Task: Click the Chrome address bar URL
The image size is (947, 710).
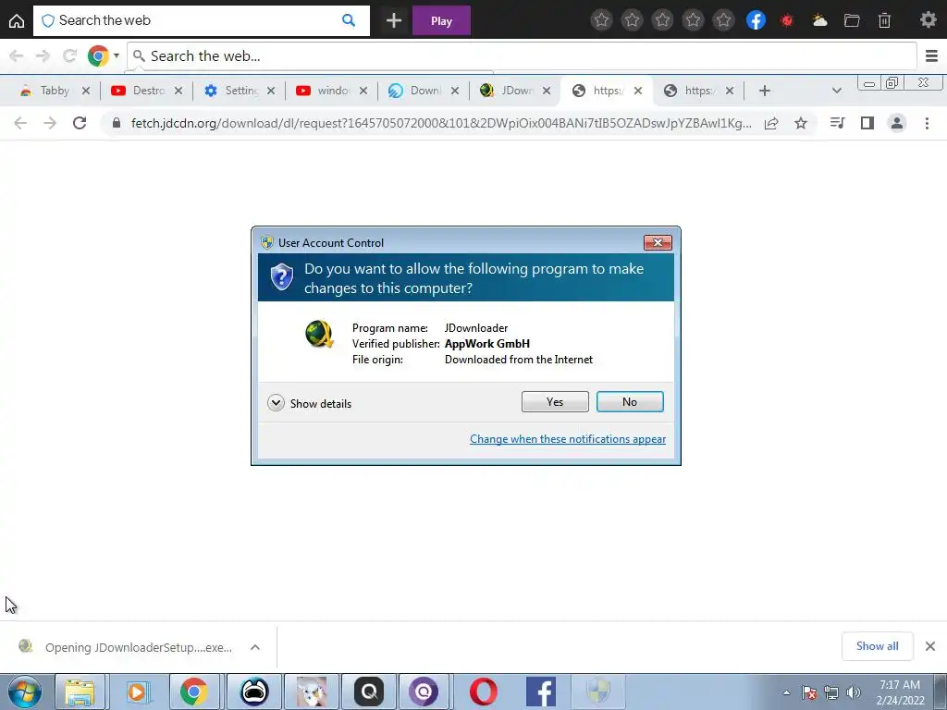Action: click(441, 123)
